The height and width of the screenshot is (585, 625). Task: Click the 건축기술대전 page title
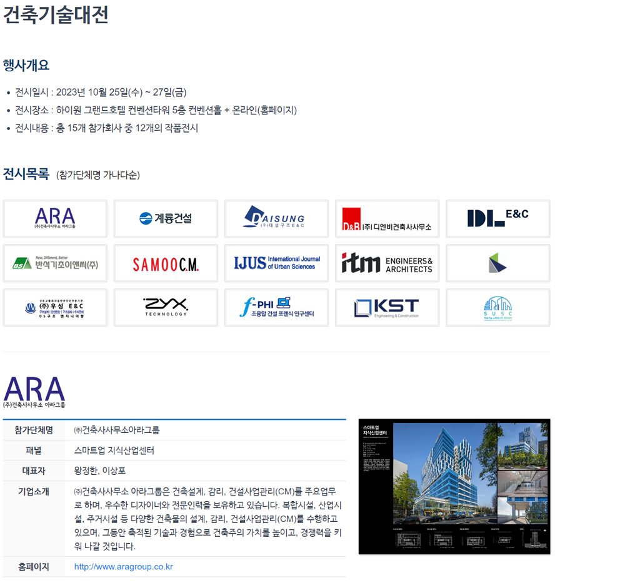(x=56, y=14)
